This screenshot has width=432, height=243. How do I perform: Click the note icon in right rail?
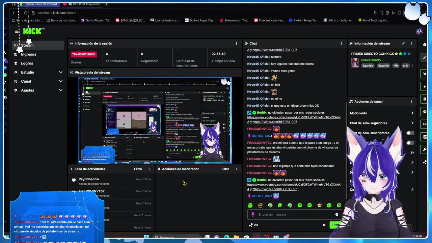pyautogui.click(x=425, y=99)
